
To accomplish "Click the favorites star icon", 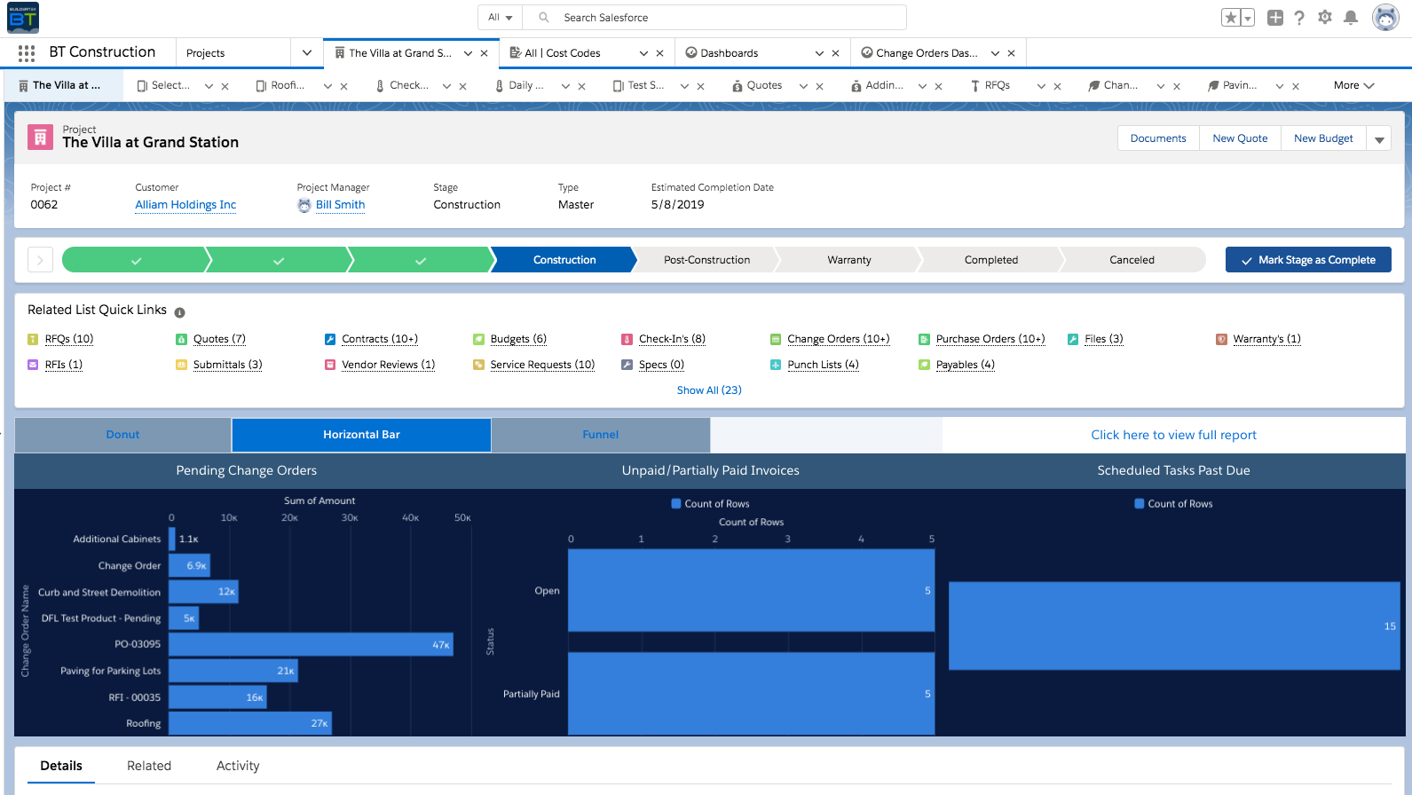I will tap(1230, 18).
